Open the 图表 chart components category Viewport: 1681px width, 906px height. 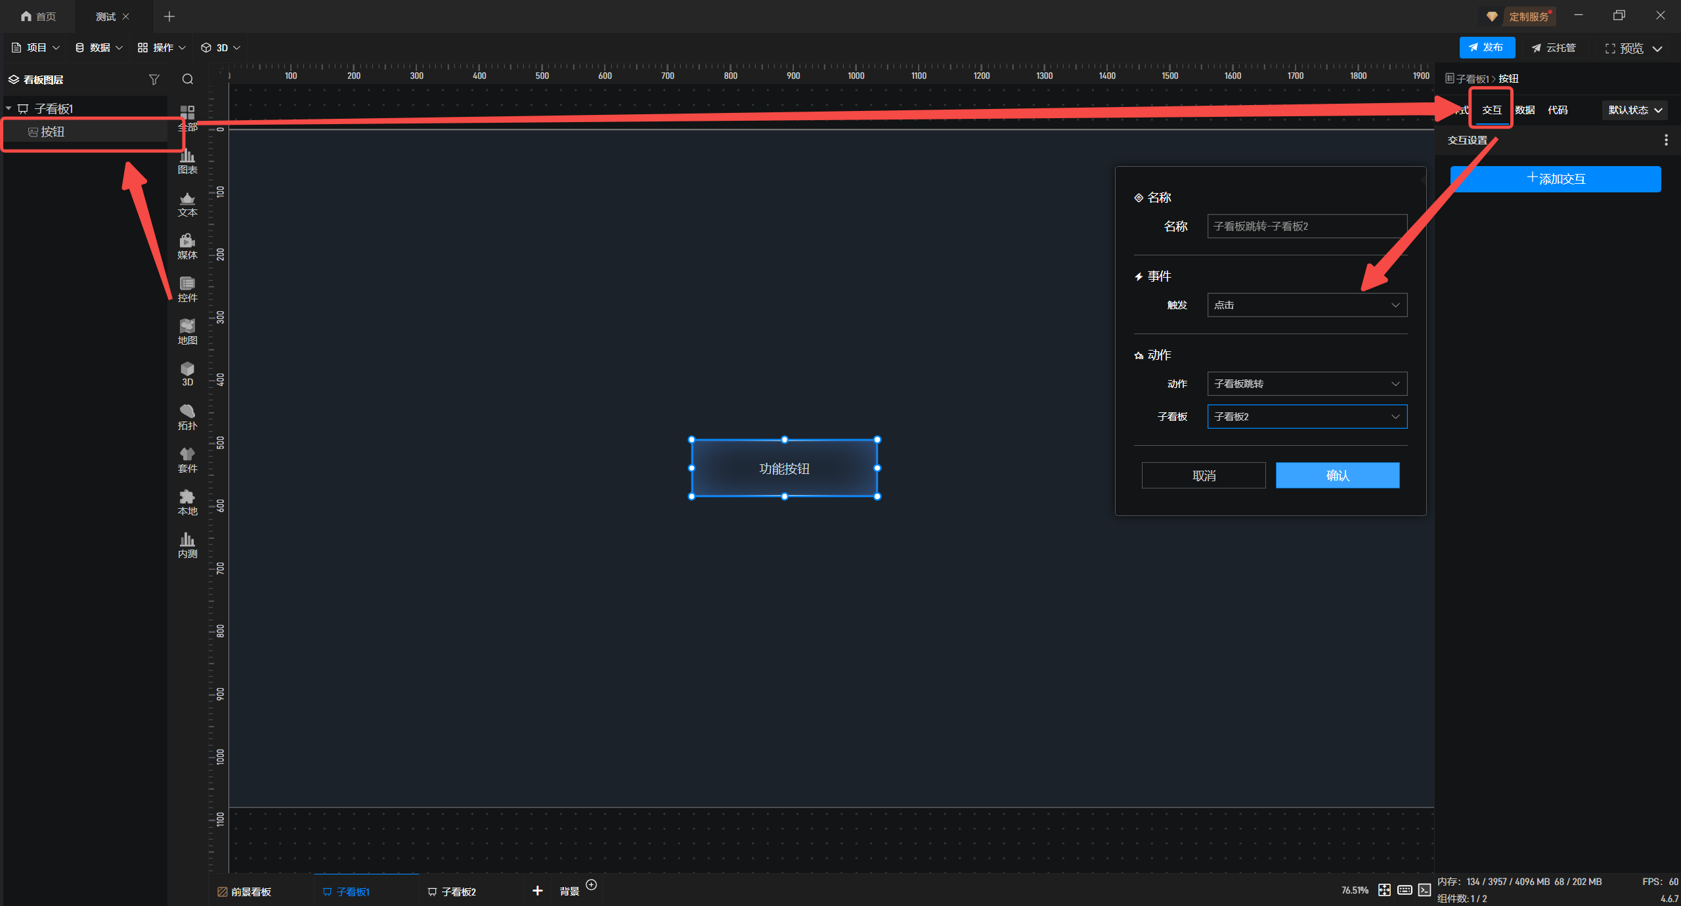(187, 161)
